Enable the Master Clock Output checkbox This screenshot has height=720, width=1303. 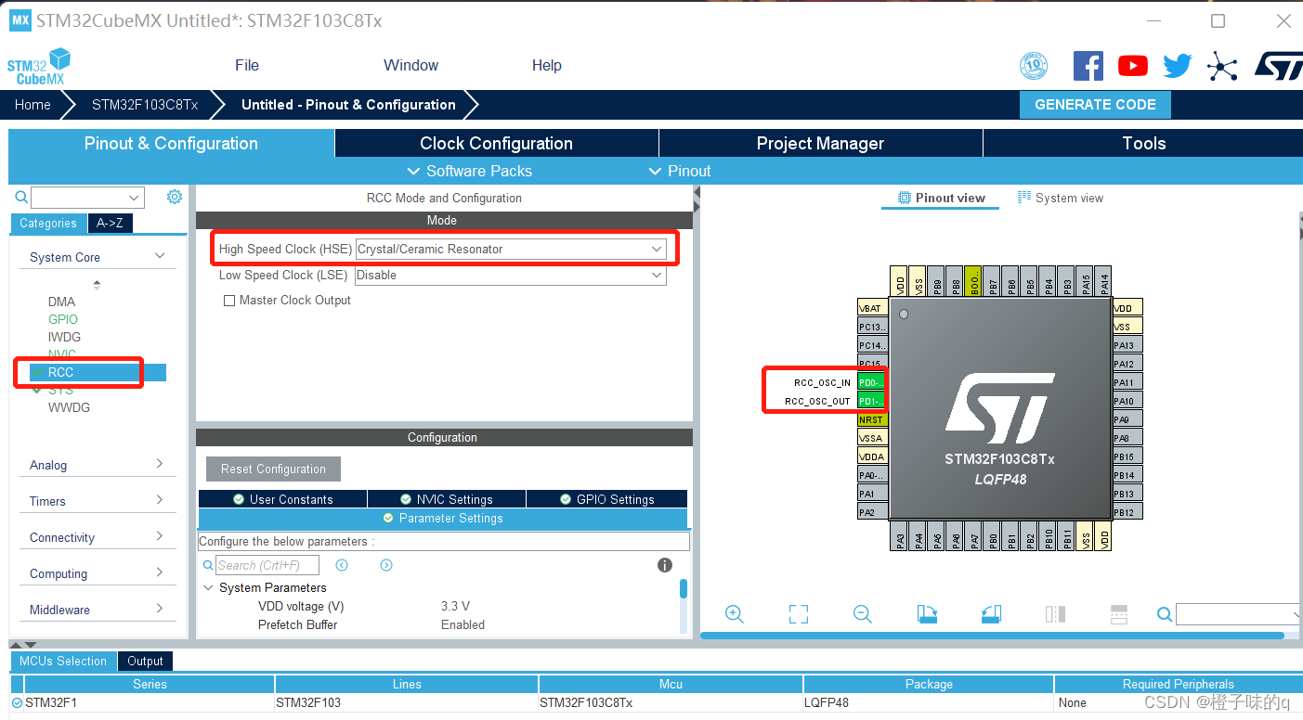point(229,301)
